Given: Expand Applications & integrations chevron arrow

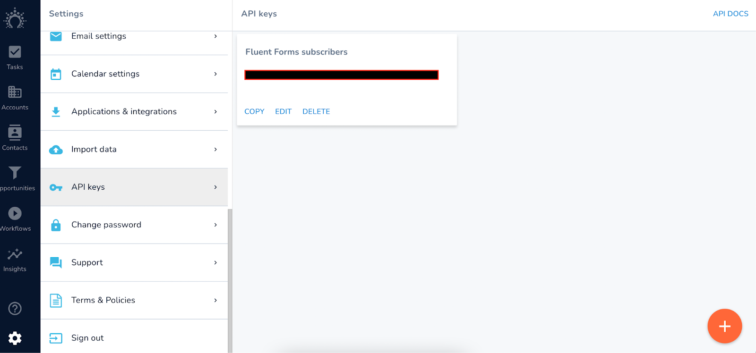Looking at the screenshot, I should (x=215, y=111).
